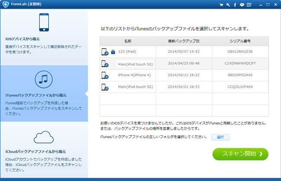
Task: Select iTunesバックアップファイルから復元 mode
Action: 35,95
